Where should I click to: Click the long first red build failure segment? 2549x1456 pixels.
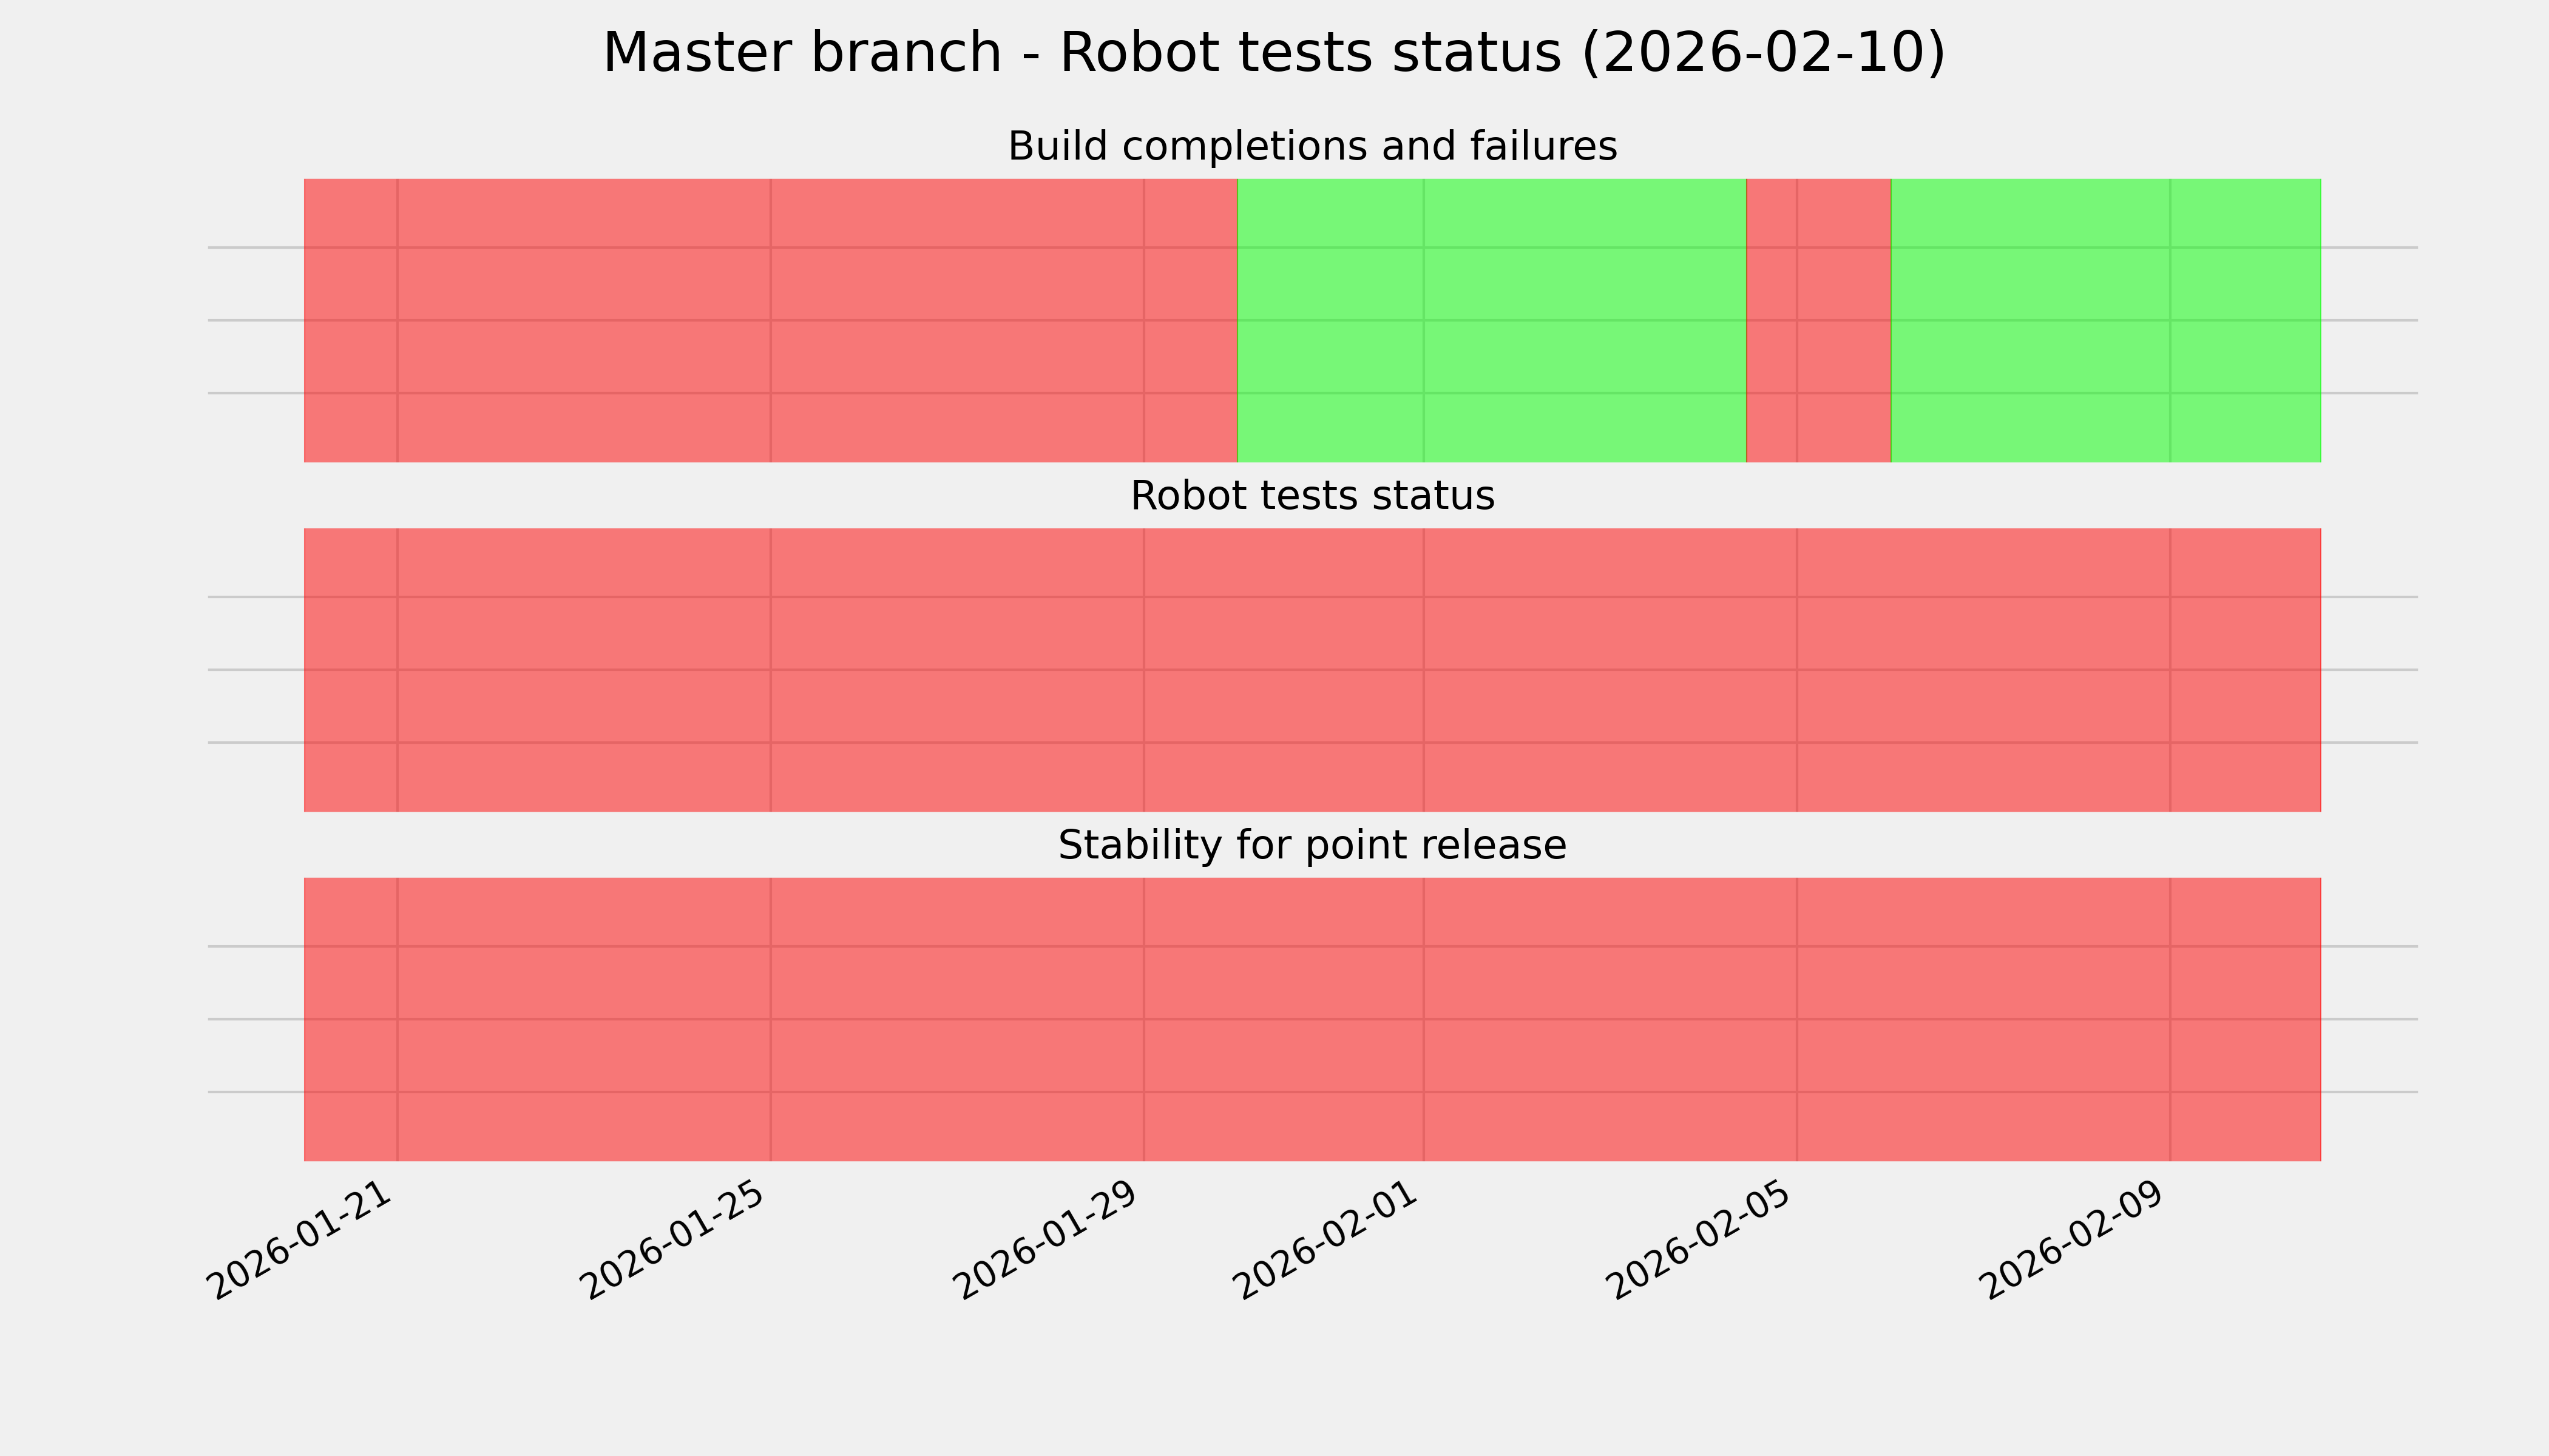(x=770, y=320)
